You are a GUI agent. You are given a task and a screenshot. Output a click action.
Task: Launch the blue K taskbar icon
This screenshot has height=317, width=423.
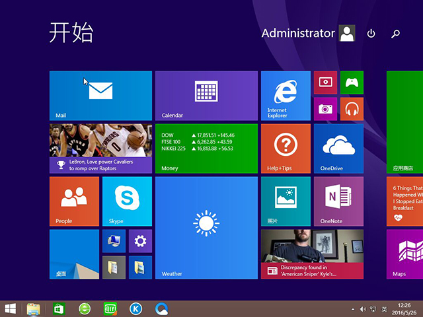tap(135, 309)
